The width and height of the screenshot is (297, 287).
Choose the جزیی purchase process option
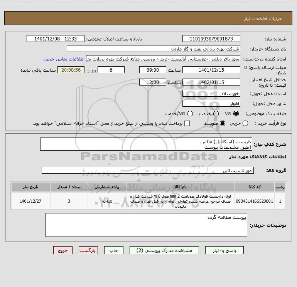coord(245,123)
